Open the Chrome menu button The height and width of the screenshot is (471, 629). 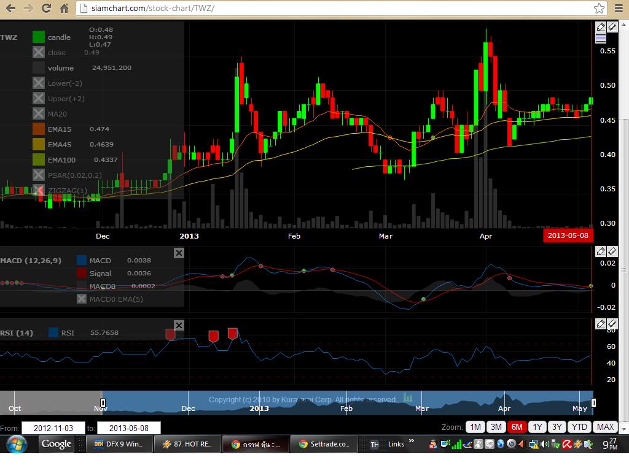coord(619,8)
